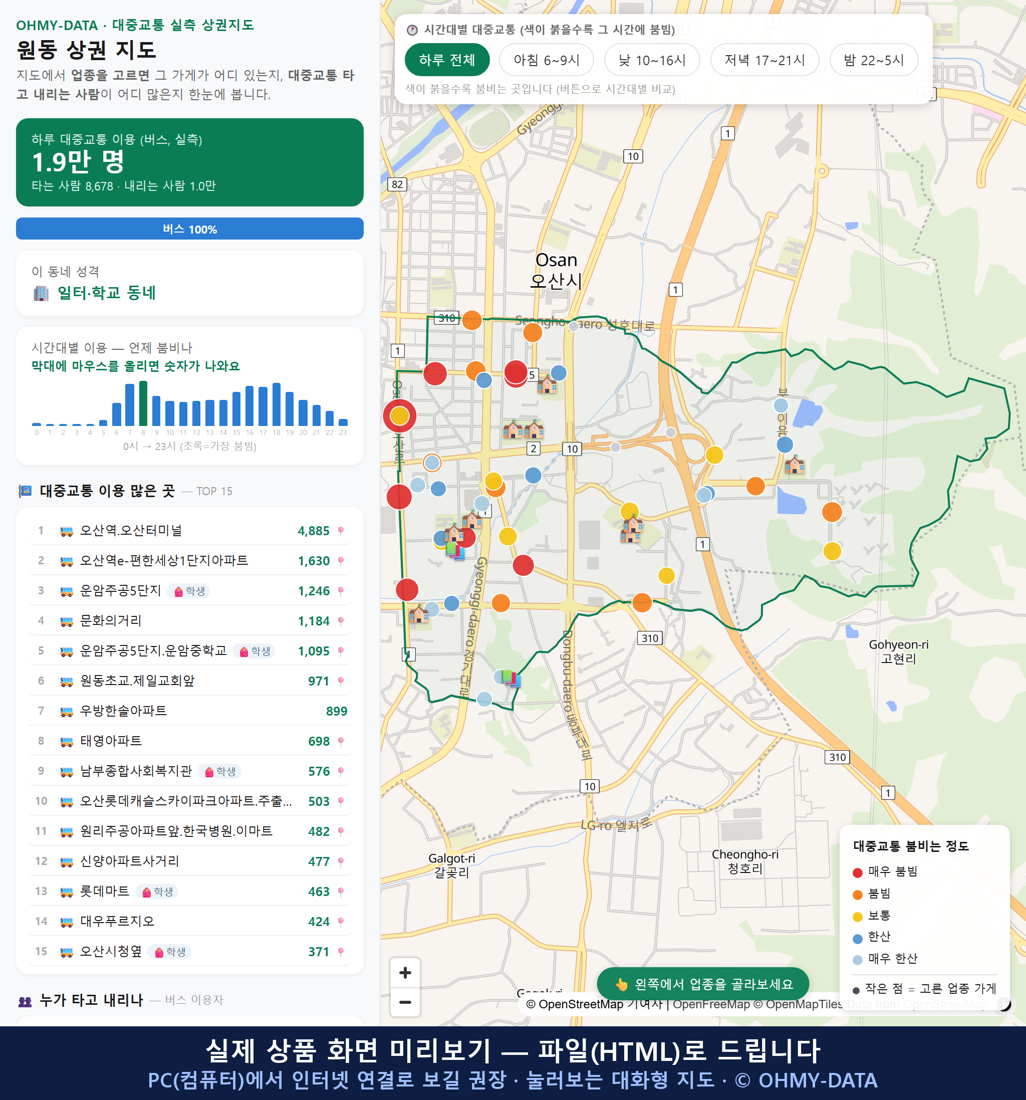Click the 학생 badge on 오산시청옆
The width and height of the screenshot is (1026, 1100).
[x=170, y=952]
